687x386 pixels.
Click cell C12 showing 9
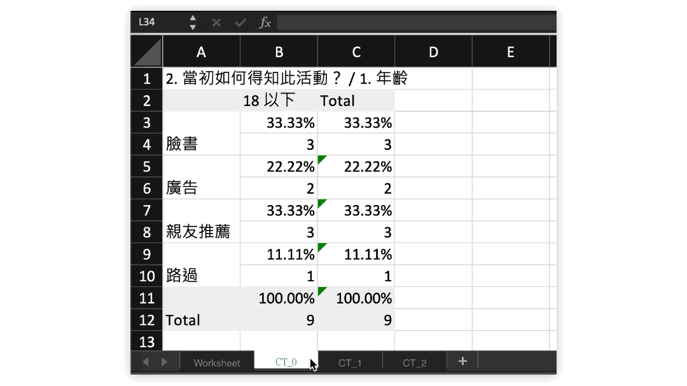(356, 320)
